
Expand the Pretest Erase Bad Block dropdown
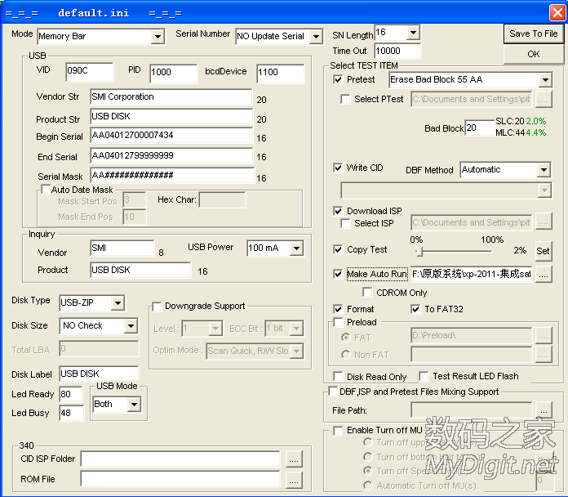pos(471,80)
